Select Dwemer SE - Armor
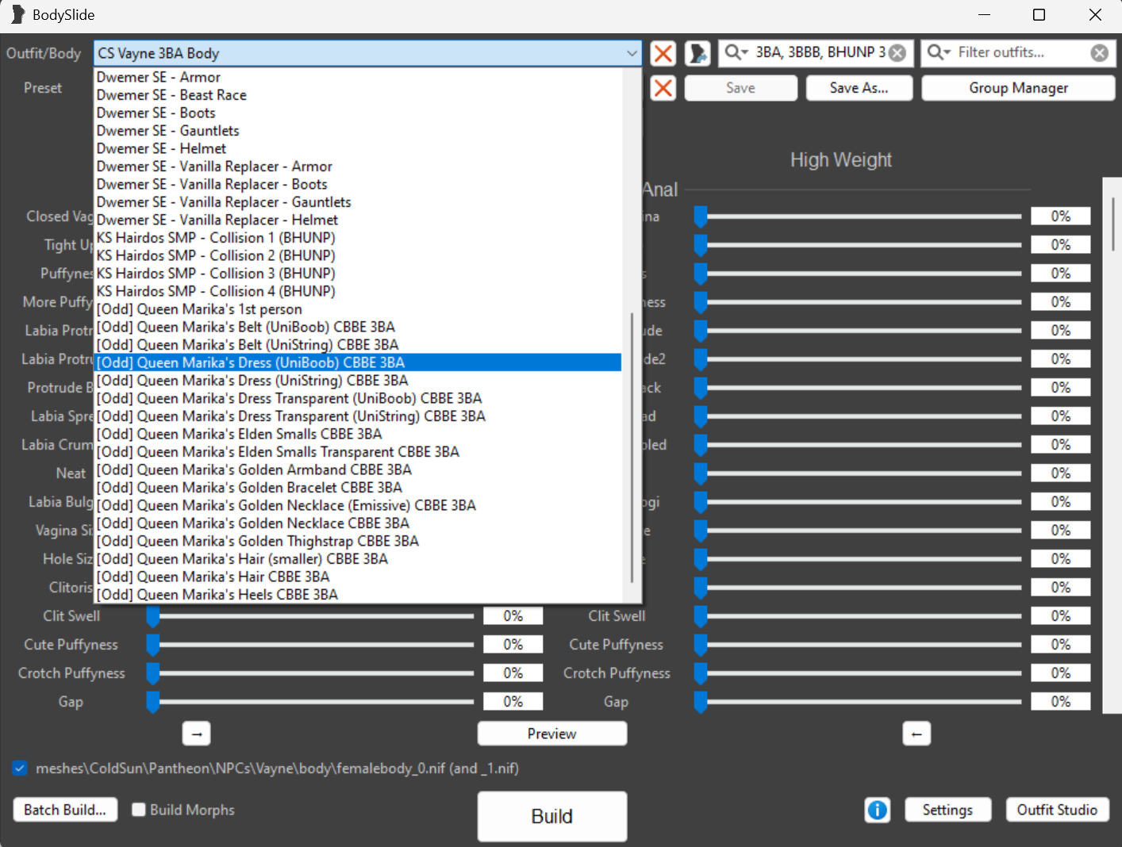 357,77
